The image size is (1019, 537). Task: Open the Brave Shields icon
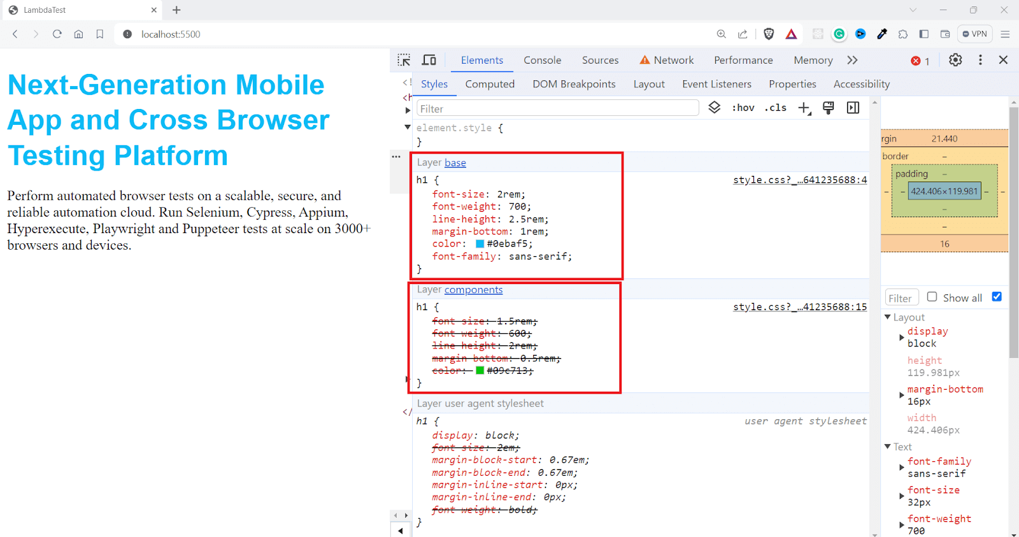point(769,34)
